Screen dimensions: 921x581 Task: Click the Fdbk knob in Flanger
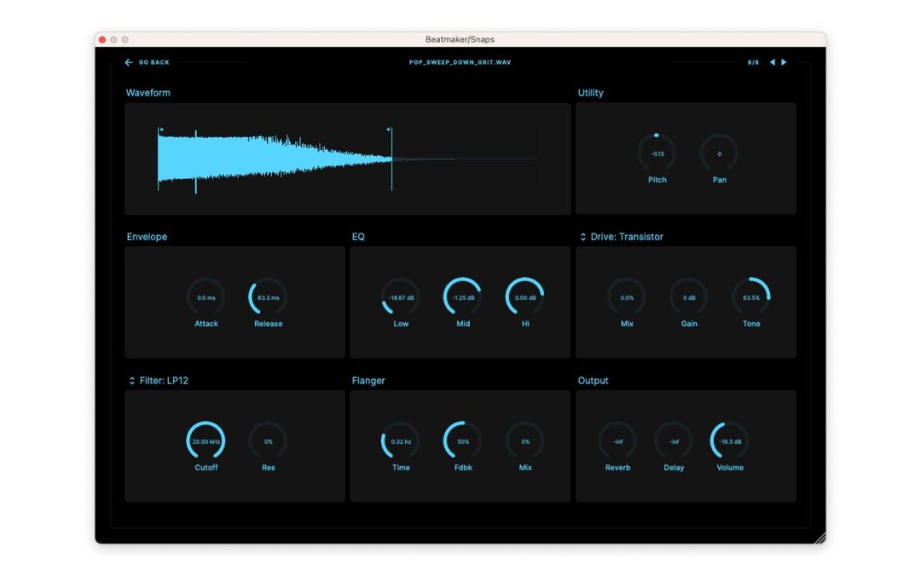coord(461,443)
